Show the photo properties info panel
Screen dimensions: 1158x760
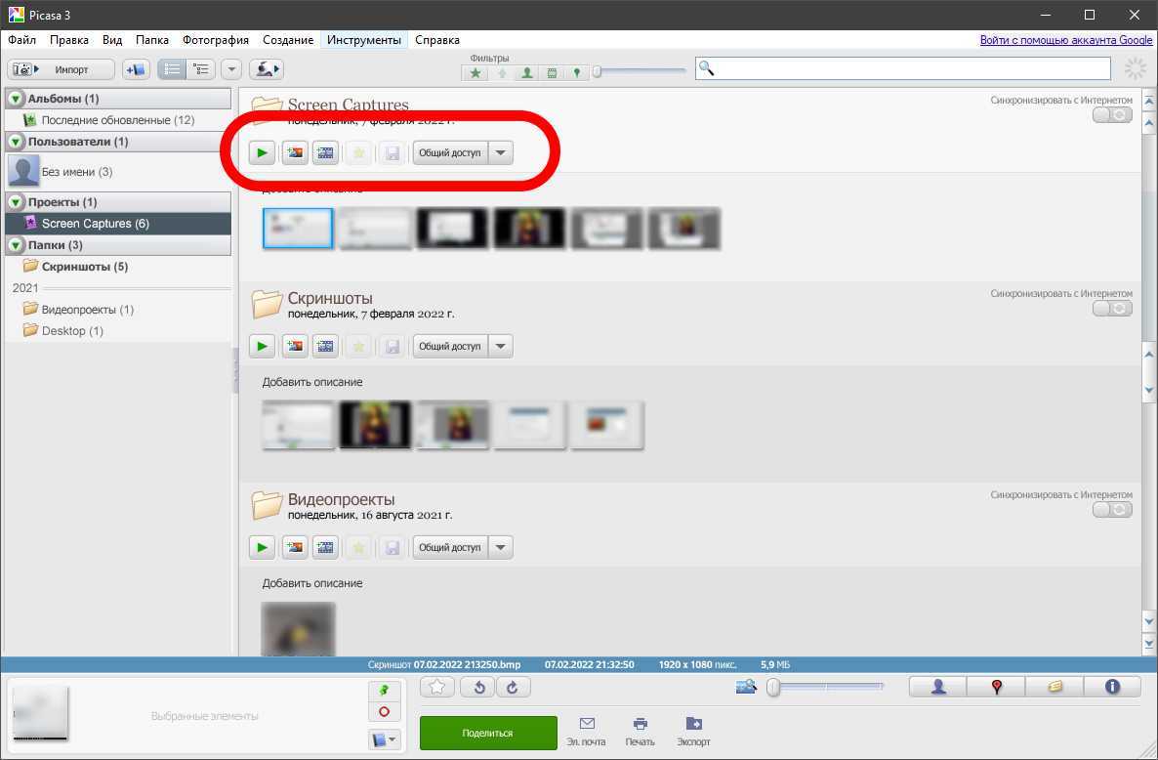click(x=1111, y=688)
